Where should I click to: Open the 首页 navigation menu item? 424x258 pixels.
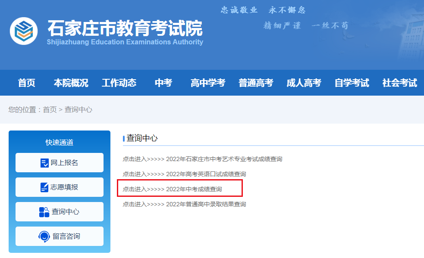tap(27, 83)
